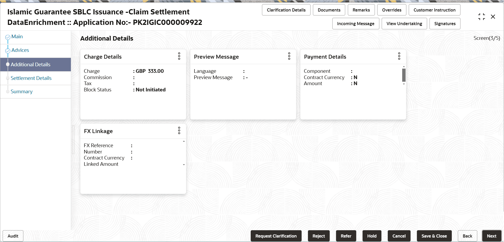Click 'Linked Amount' label in FX Linkage
Screen dimensions: 504x242
pyautogui.click(x=101, y=164)
